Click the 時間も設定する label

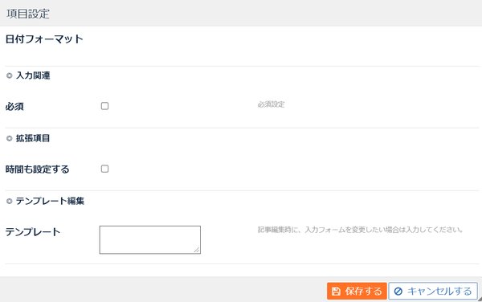click(37, 169)
